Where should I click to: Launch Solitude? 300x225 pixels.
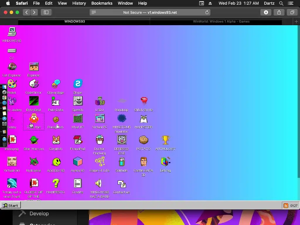122,162
